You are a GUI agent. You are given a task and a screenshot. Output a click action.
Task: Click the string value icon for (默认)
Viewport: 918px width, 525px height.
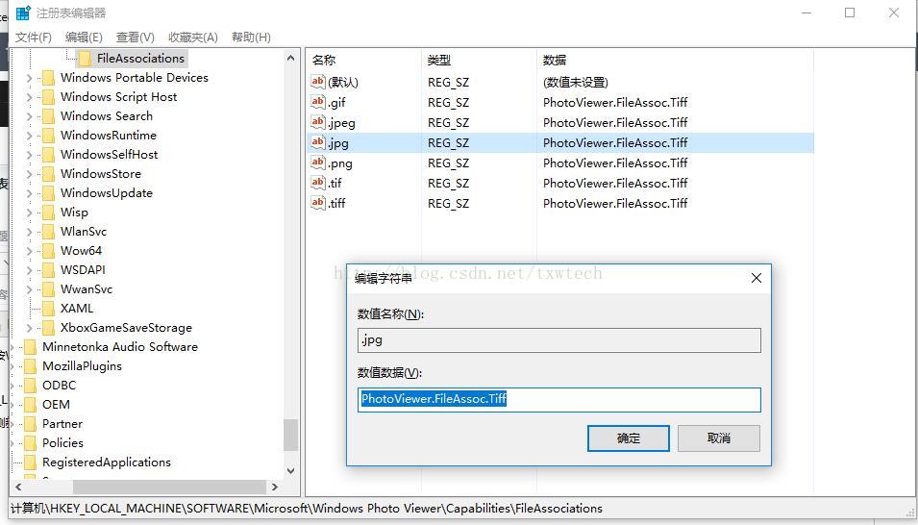click(318, 82)
